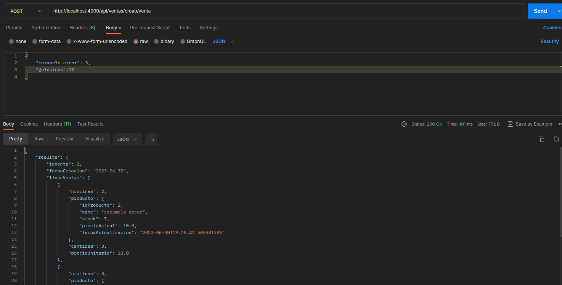Image resolution: width=562 pixels, height=285 pixels.
Task: Beautify the JSON request body
Action: (x=549, y=41)
